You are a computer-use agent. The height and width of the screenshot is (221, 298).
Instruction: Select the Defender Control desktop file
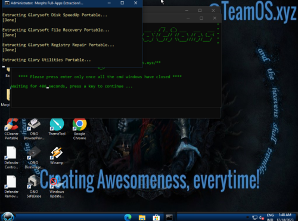[11, 158]
